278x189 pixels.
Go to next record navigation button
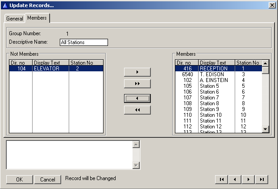coord(248,179)
